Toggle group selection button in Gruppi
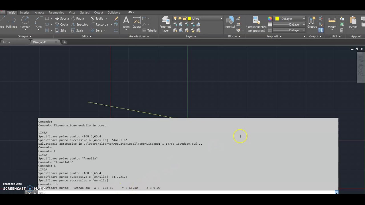 (x=321, y=30)
